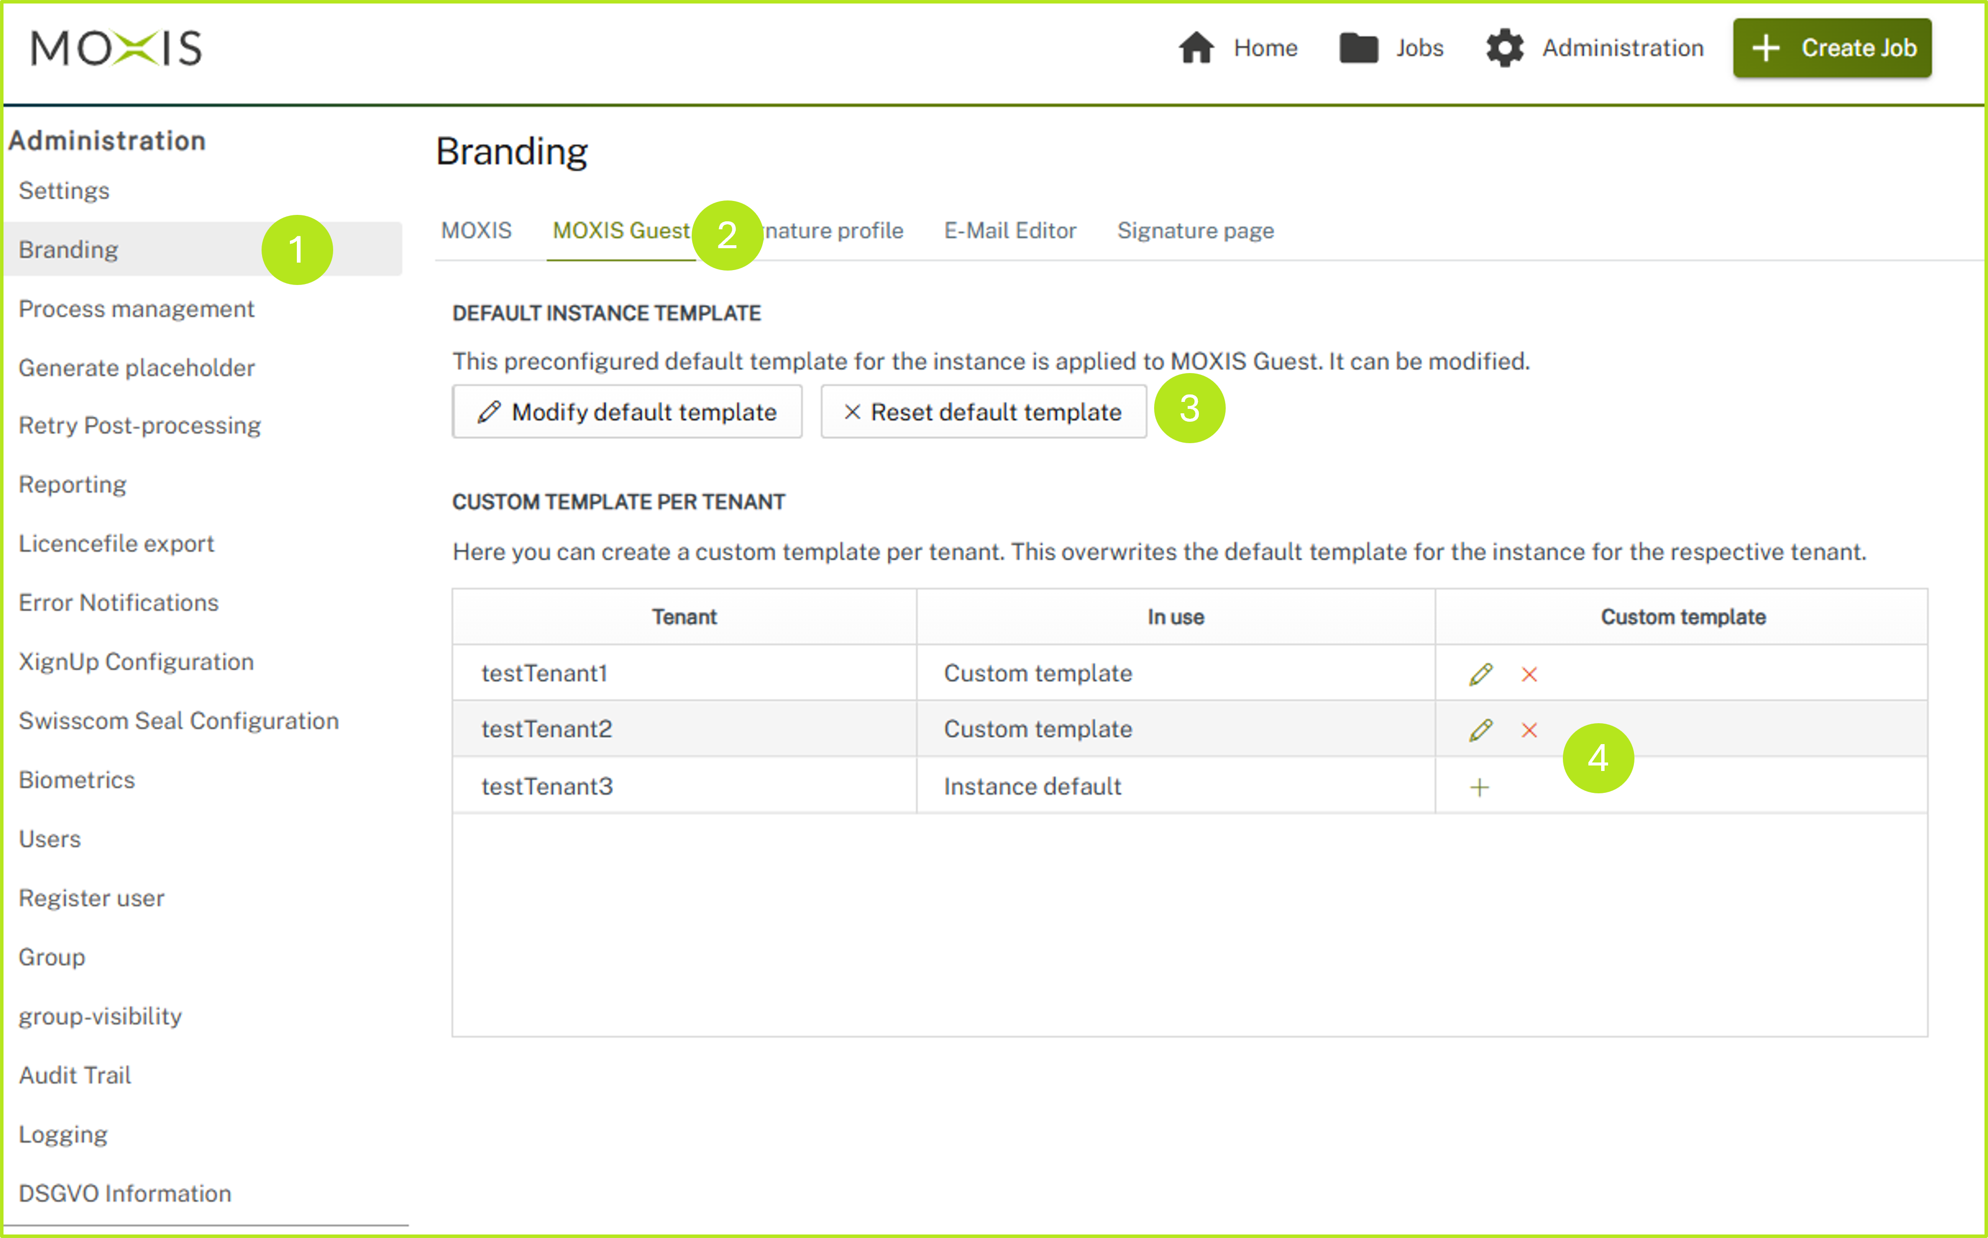This screenshot has width=1988, height=1238.
Task: Click the pencil icon for testTenant1
Action: 1480,674
